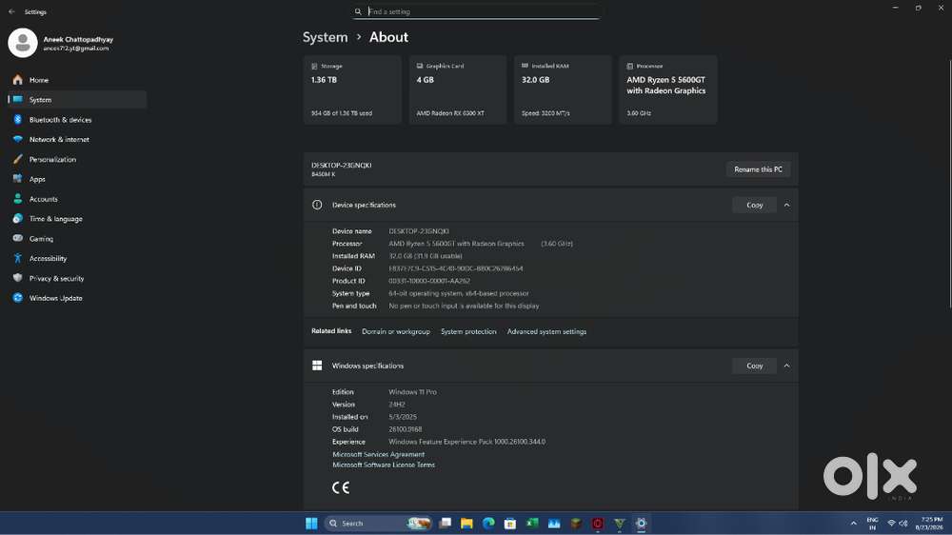Viewport: 952px width, 535px height.
Task: Click OS build 26100 value
Action: point(405,429)
